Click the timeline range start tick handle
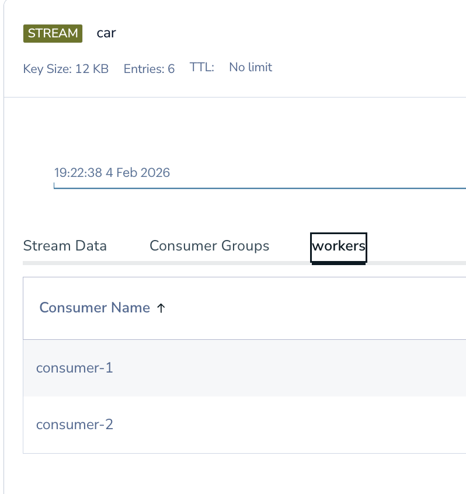Screen dimensions: 466x494 (54, 186)
